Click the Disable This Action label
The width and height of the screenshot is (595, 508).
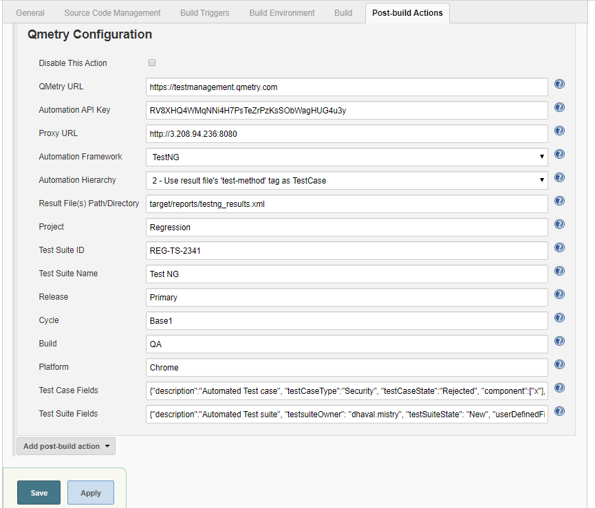(73, 63)
